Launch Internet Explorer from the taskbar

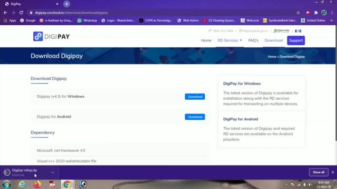pyautogui.click(x=22, y=184)
